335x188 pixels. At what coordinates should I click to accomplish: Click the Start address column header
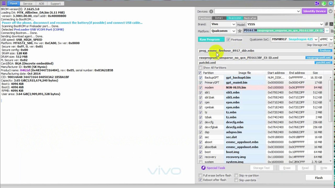click(x=276, y=73)
